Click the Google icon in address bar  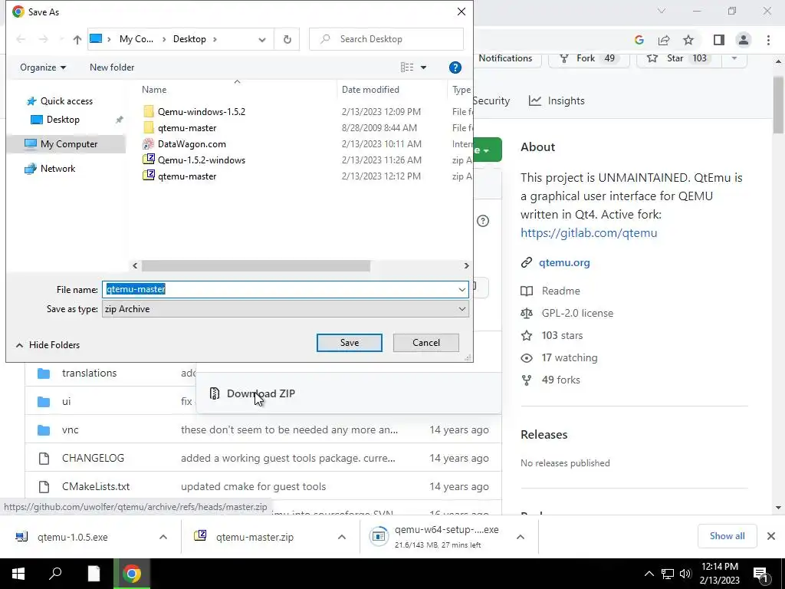click(639, 40)
